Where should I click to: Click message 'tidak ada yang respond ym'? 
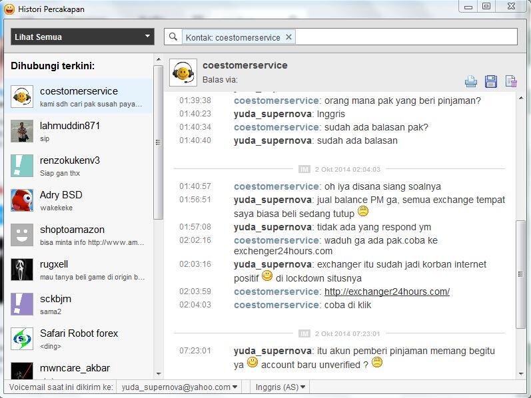[374, 227]
